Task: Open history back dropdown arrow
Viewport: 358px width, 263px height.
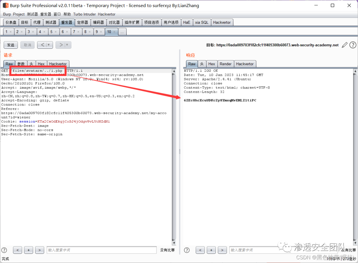Action: [x=49, y=45]
